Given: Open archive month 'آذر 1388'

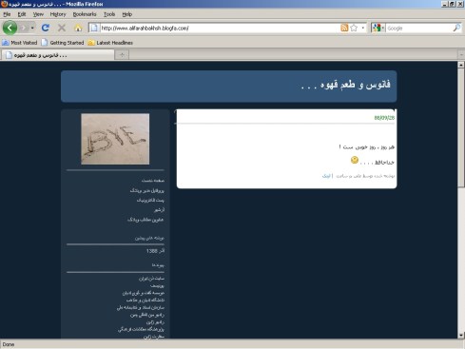Looking at the screenshot, I should click(x=155, y=251).
